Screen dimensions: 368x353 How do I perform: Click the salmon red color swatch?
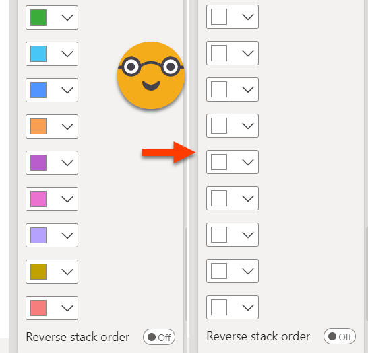38,308
